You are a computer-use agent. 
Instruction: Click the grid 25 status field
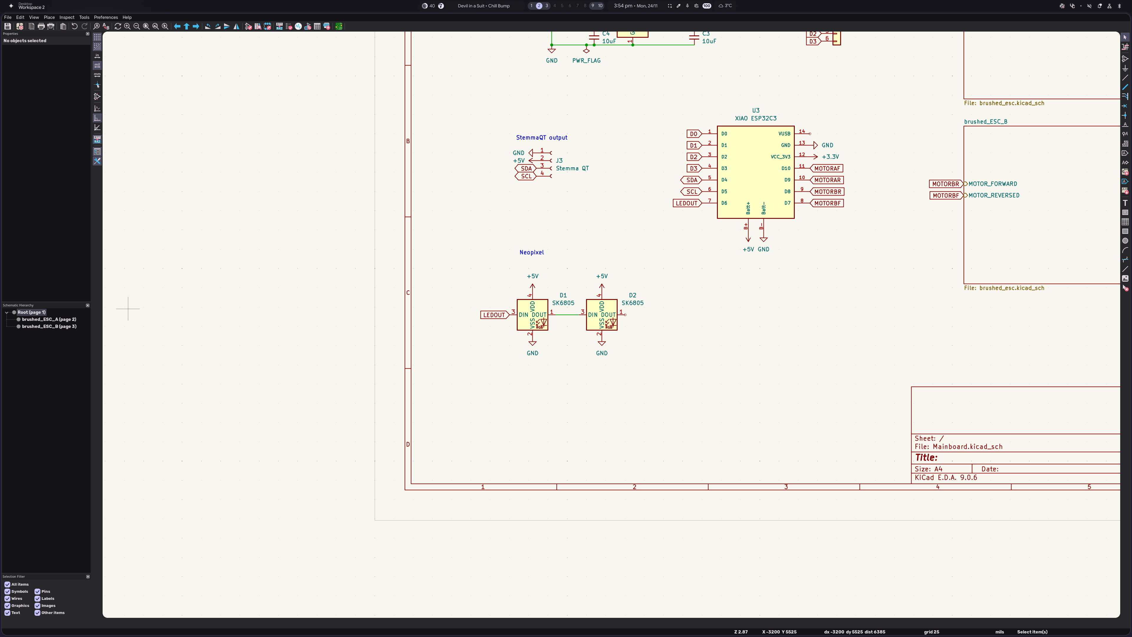click(931, 632)
